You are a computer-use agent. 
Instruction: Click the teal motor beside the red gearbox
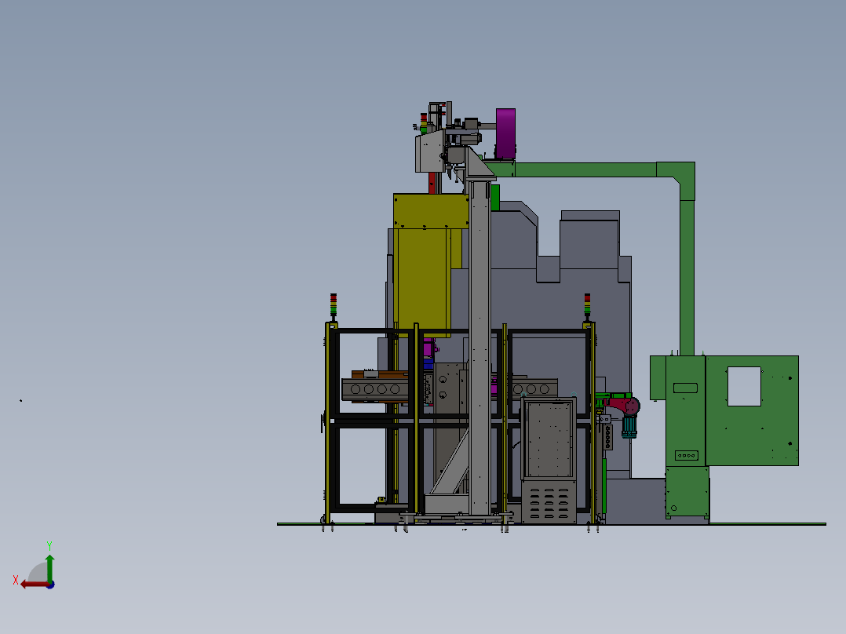tap(629, 425)
